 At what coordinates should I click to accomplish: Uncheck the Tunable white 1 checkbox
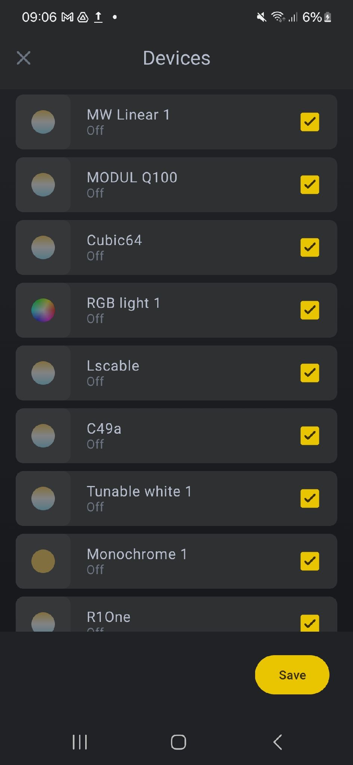[x=310, y=498]
